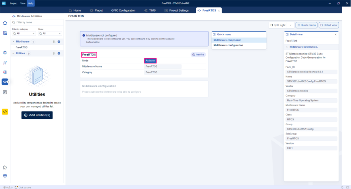Open the peripherals configuration icon in the sidebar
The height and width of the screenshot is (189, 351).
(x=5, y=72)
